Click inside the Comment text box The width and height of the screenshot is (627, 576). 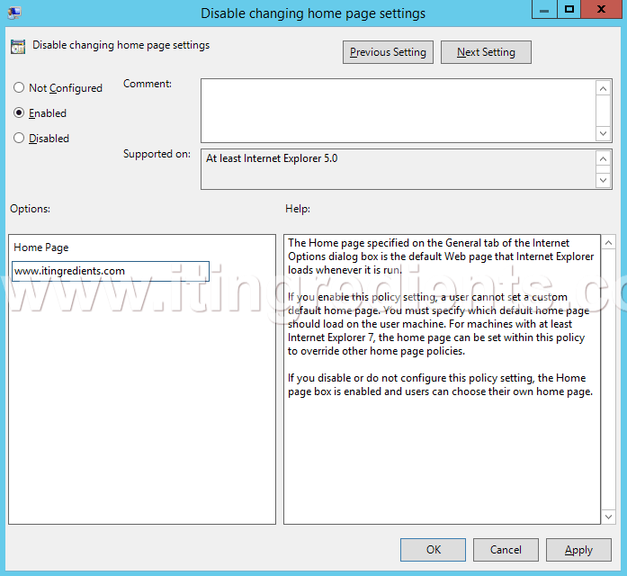[x=398, y=110]
